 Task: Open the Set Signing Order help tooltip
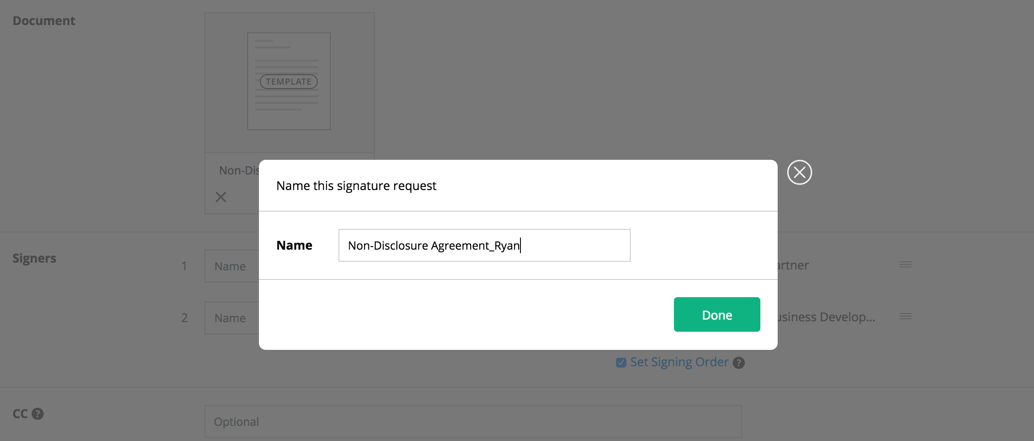tap(739, 362)
